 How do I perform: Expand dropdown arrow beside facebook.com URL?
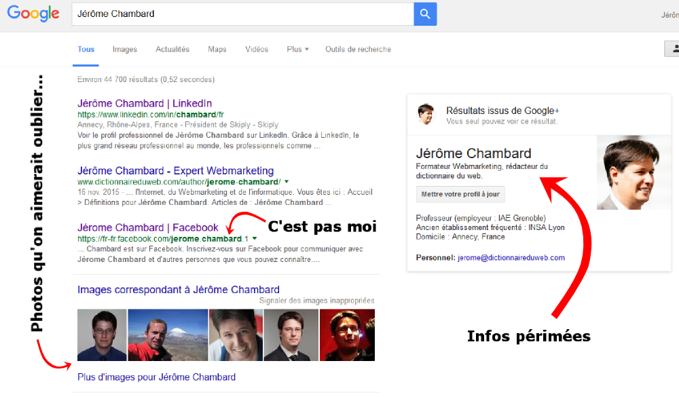click(x=255, y=239)
